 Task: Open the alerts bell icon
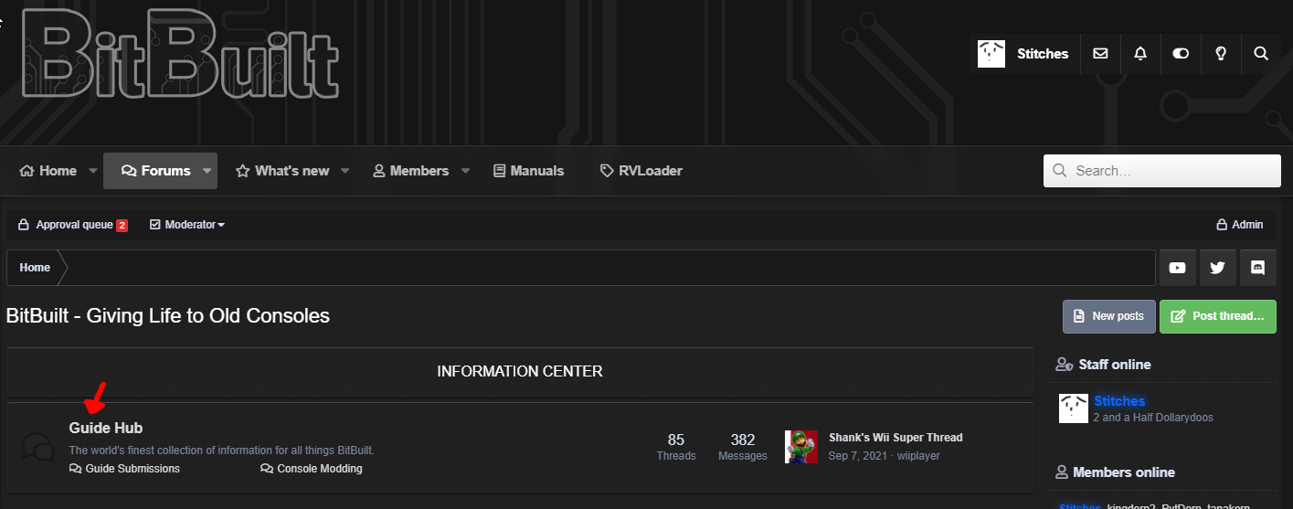click(1140, 54)
